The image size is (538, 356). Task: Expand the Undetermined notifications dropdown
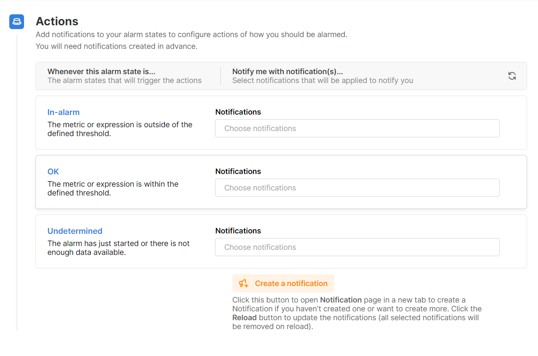tap(357, 247)
